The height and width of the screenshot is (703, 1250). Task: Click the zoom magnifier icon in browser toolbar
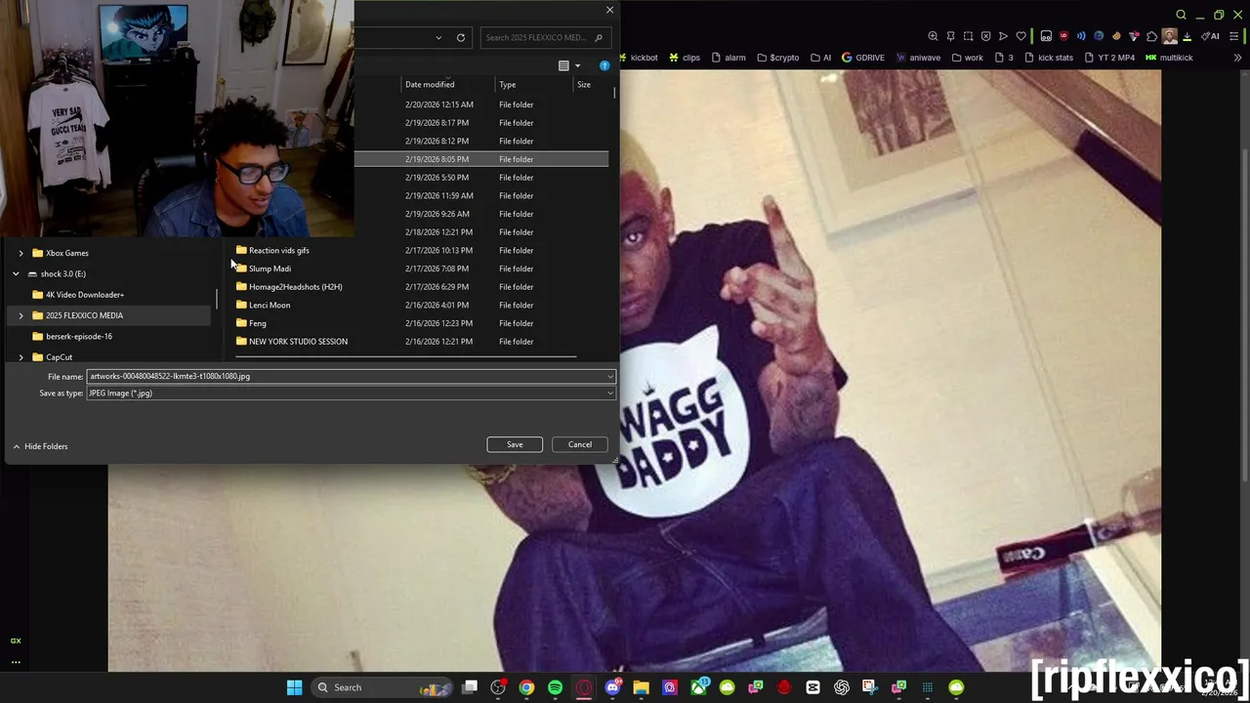(933, 36)
